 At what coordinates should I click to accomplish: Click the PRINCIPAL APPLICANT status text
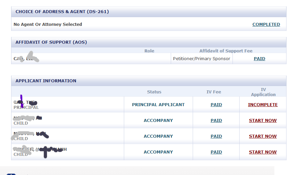tap(158, 104)
